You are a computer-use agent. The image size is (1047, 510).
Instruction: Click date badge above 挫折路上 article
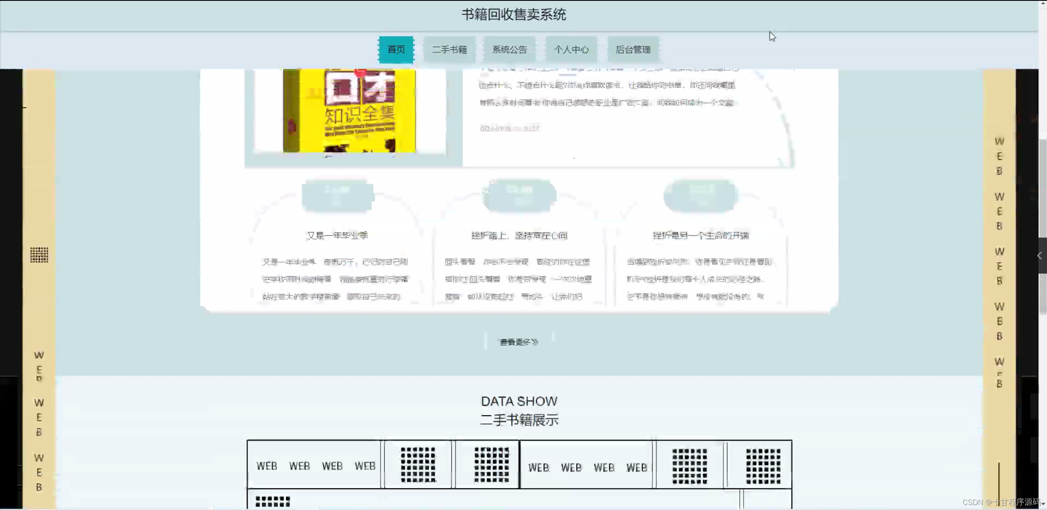pyautogui.click(x=519, y=195)
